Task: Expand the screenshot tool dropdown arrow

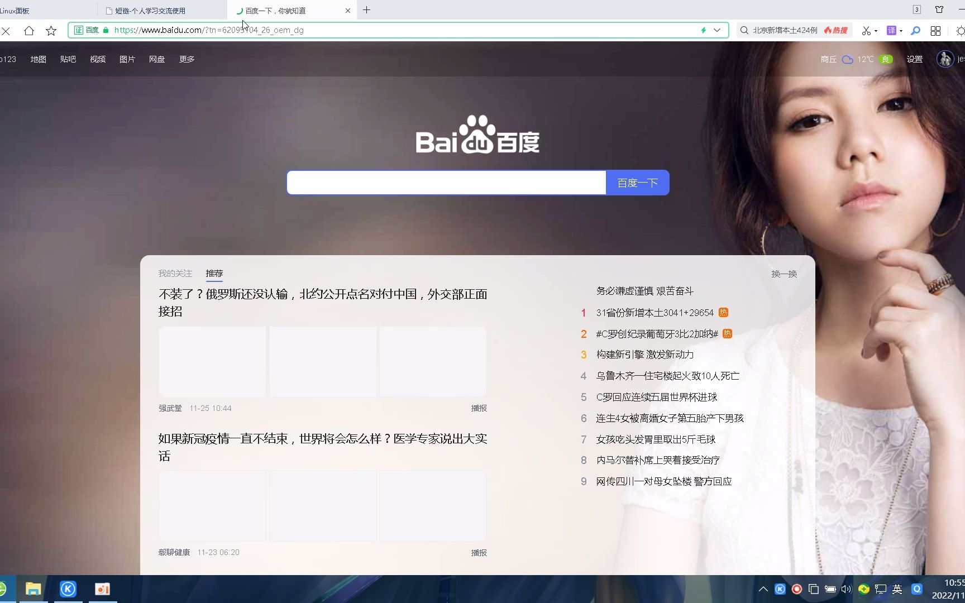Action: tap(876, 31)
